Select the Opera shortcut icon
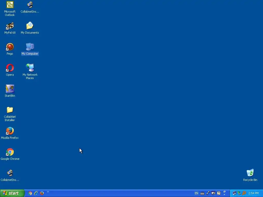 point(10,70)
